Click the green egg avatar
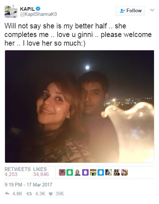This screenshot has height=204, width=159. (70, 172)
